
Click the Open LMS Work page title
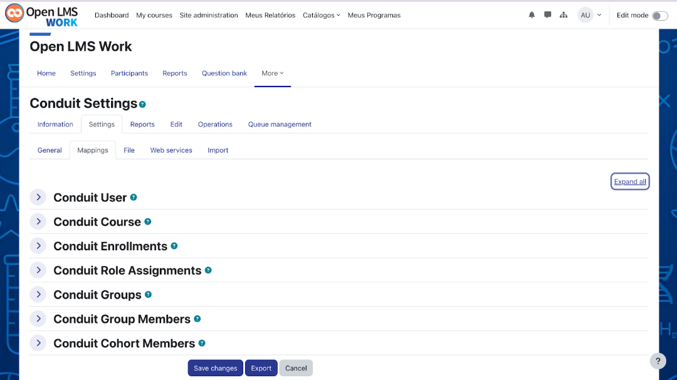click(81, 46)
